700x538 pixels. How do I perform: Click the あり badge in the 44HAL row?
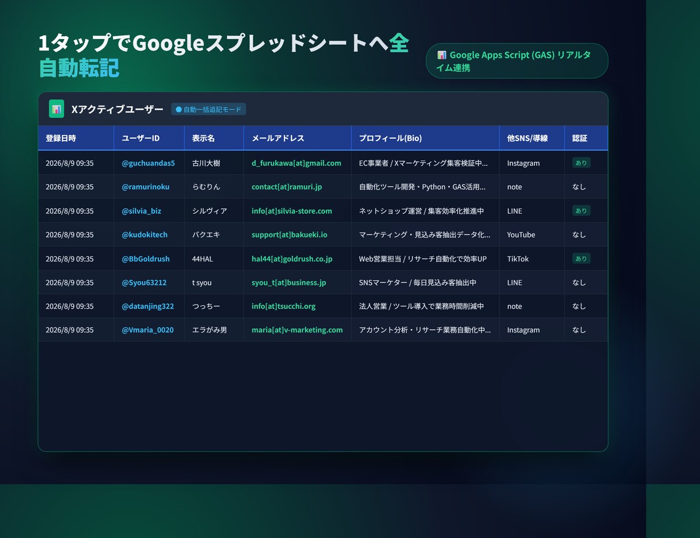click(x=581, y=259)
